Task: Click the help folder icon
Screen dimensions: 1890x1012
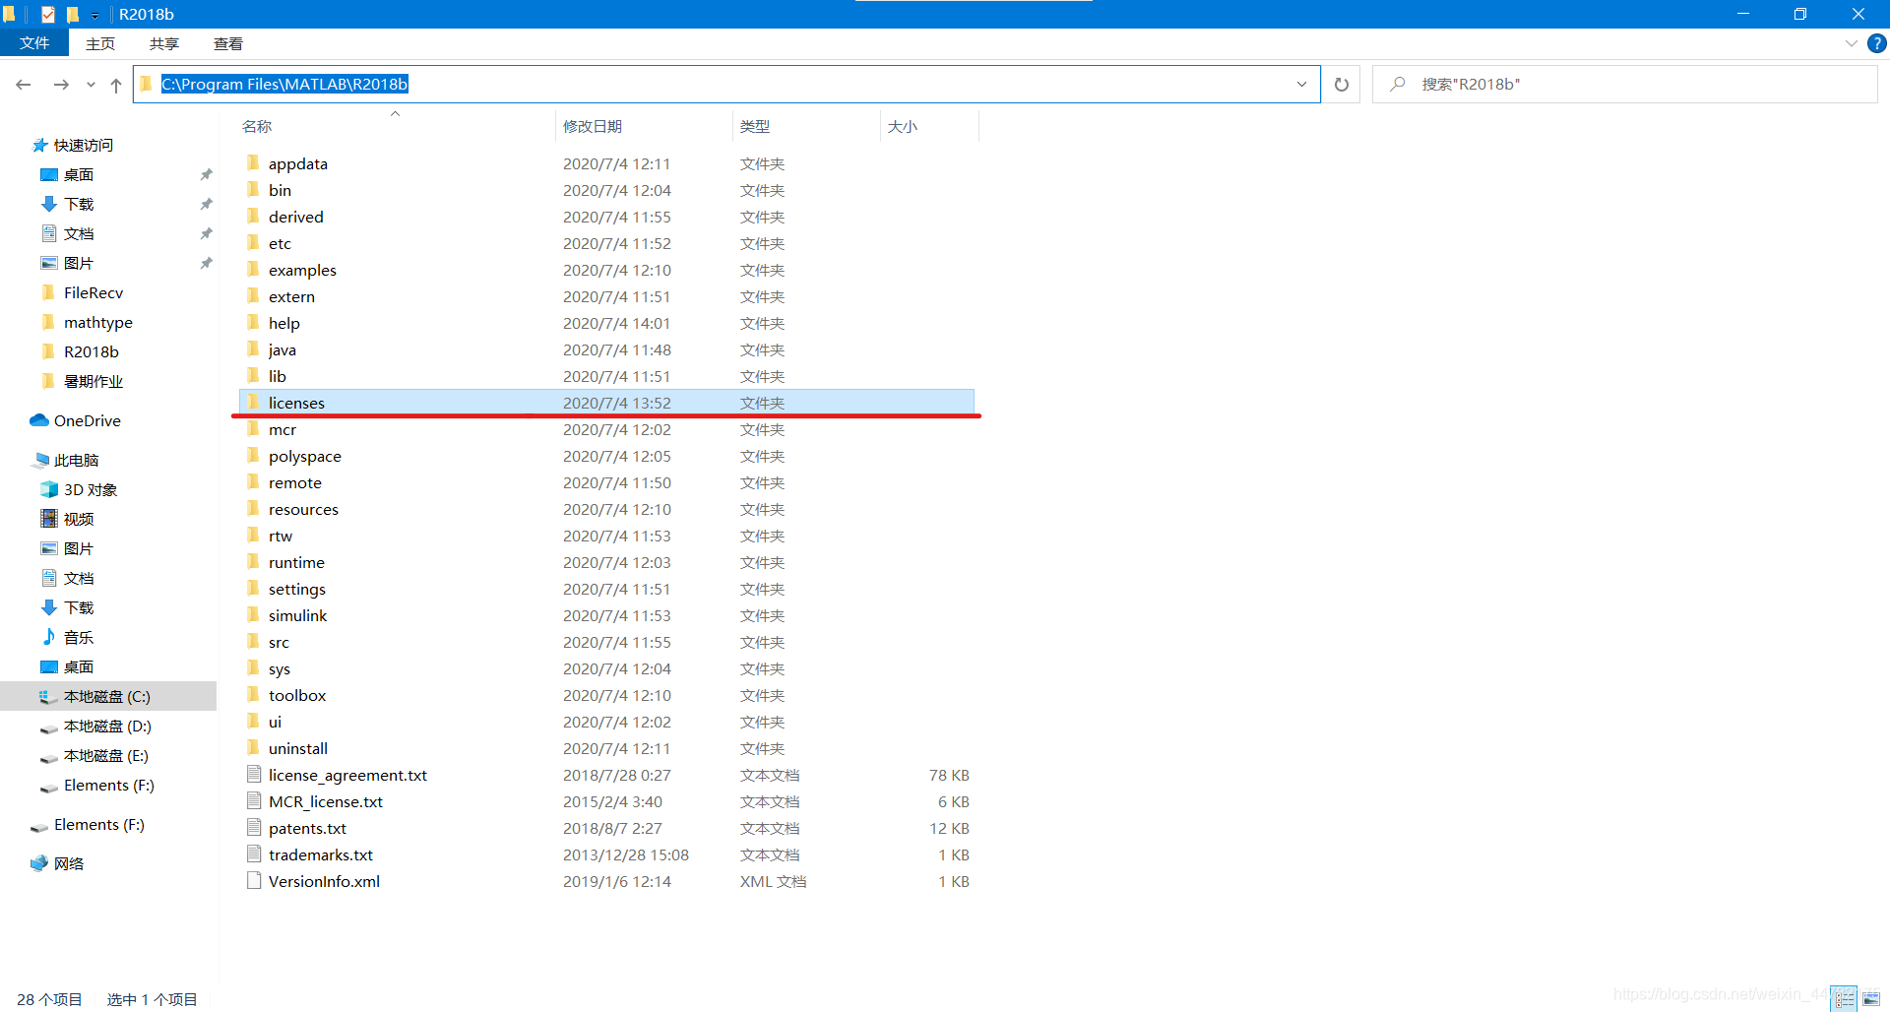Action: tap(253, 322)
